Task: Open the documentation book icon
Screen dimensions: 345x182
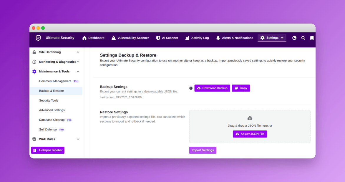Action: pyautogui.click(x=312, y=38)
